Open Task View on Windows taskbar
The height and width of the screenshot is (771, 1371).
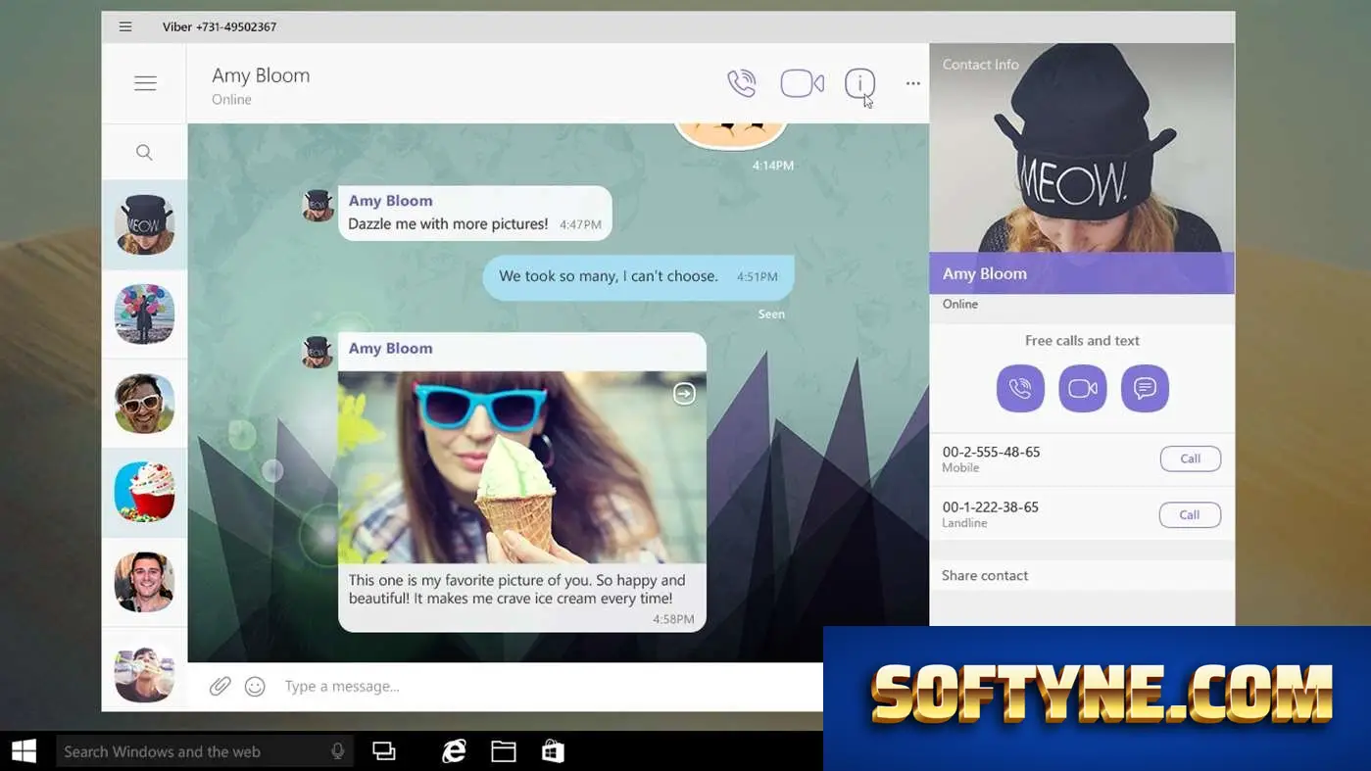tap(384, 751)
